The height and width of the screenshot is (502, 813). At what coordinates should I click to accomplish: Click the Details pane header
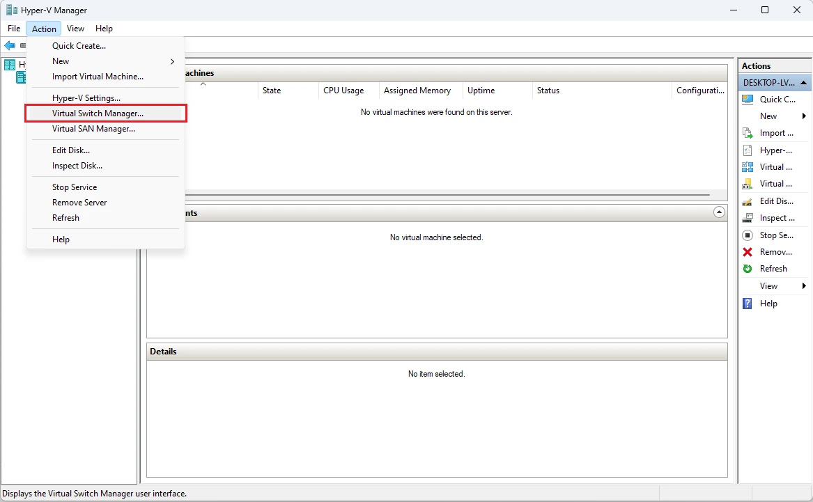coord(437,351)
